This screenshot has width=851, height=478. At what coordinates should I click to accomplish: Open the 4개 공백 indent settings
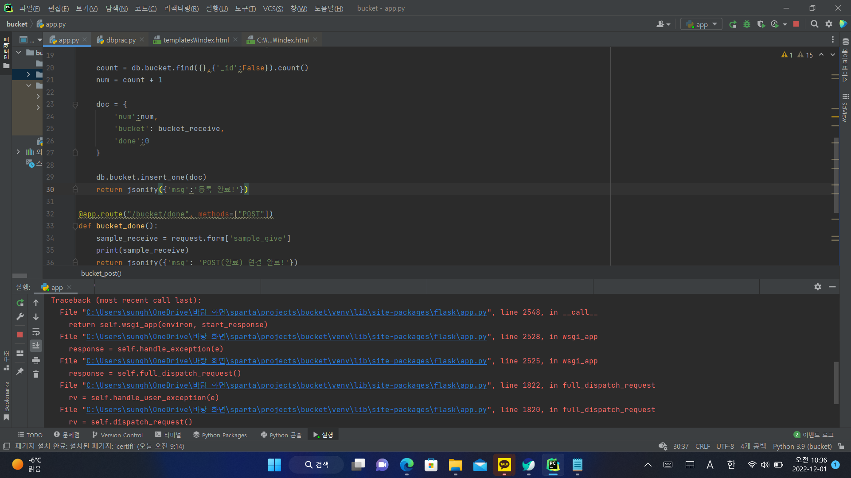pyautogui.click(x=753, y=446)
